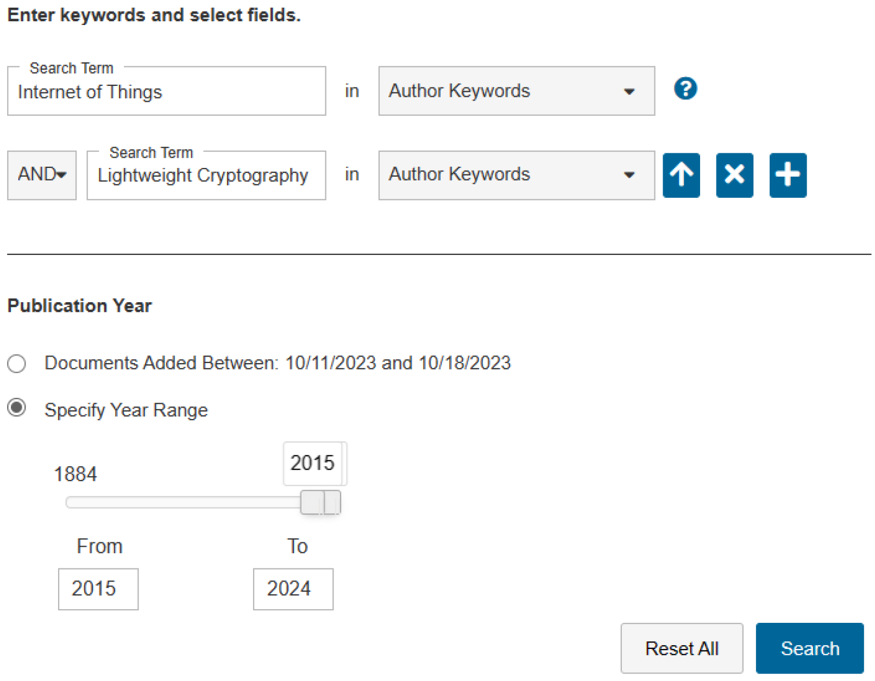Open second row Author Keywords dropdown
The width and height of the screenshot is (875, 681).
pyautogui.click(x=516, y=175)
